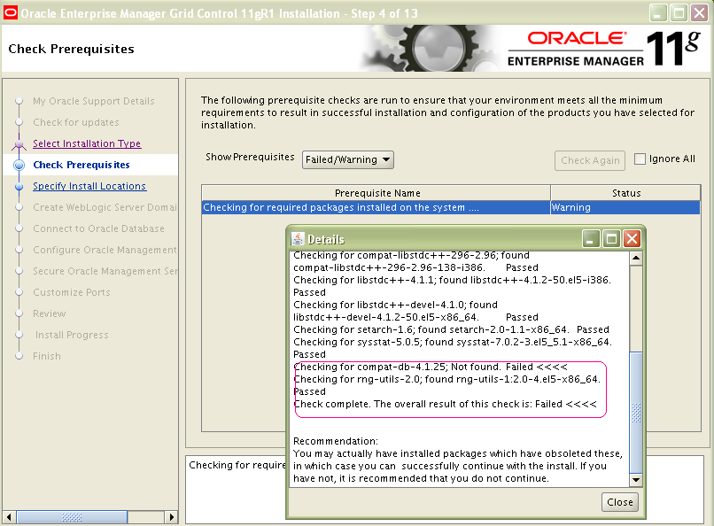Click the Oracle installer title bar icon
Image resolution: width=714 pixels, height=526 pixels.
point(10,12)
